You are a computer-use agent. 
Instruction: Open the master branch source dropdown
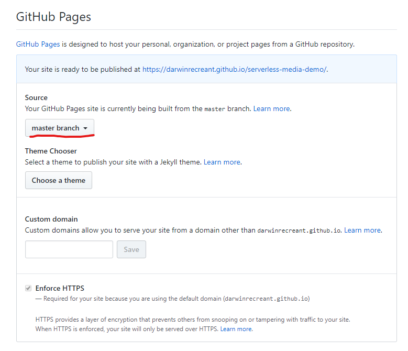tap(60, 128)
